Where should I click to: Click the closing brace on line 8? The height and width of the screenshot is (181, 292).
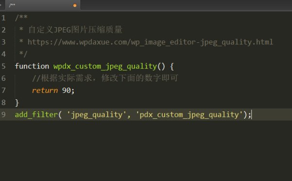coord(17,103)
